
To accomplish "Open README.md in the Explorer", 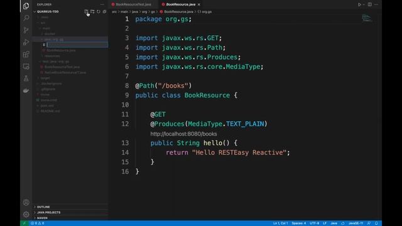I will (x=50, y=111).
